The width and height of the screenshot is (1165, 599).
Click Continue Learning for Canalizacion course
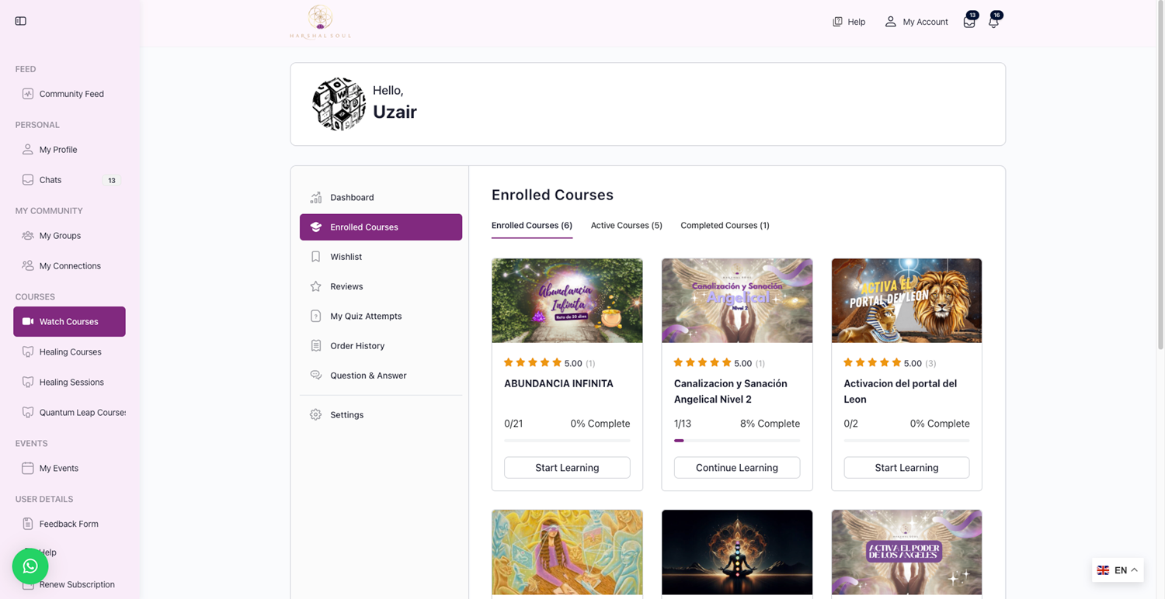(x=736, y=467)
